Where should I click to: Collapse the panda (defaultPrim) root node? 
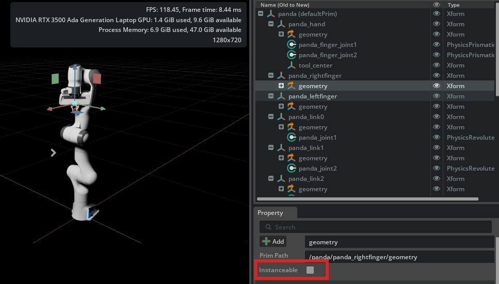click(261, 14)
